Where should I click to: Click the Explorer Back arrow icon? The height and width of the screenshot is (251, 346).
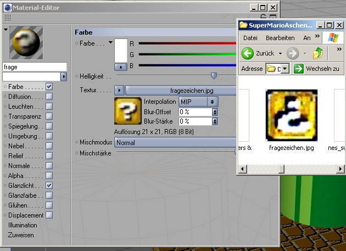[248, 53]
